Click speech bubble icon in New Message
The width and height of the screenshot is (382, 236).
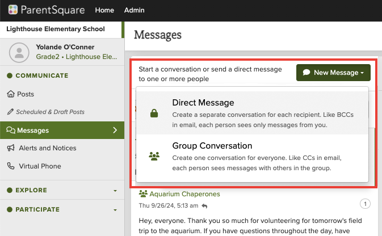coord(307,73)
